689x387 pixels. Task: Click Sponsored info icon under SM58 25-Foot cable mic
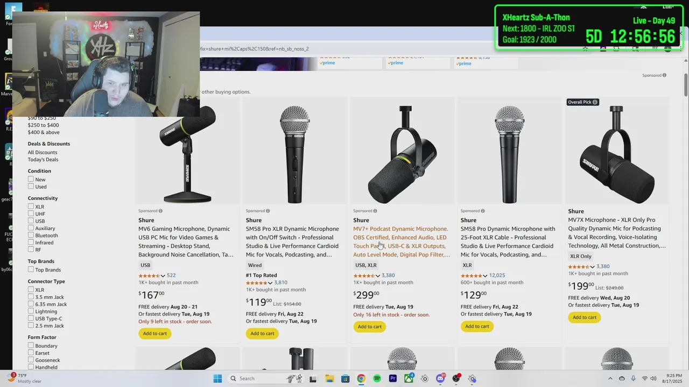(x=482, y=211)
